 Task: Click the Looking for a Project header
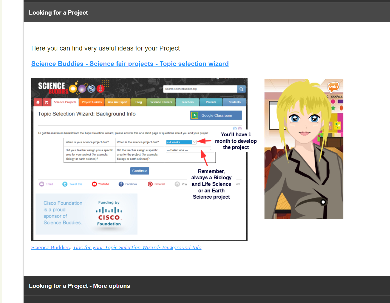pyautogui.click(x=207, y=13)
